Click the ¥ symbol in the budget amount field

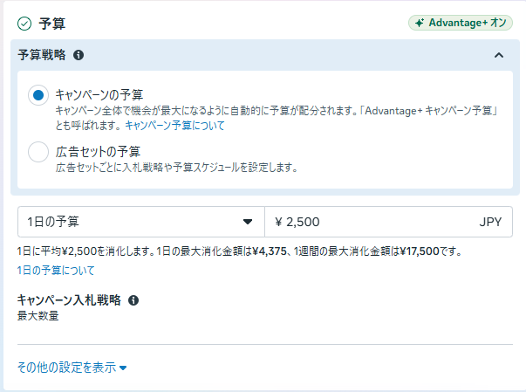coord(279,222)
